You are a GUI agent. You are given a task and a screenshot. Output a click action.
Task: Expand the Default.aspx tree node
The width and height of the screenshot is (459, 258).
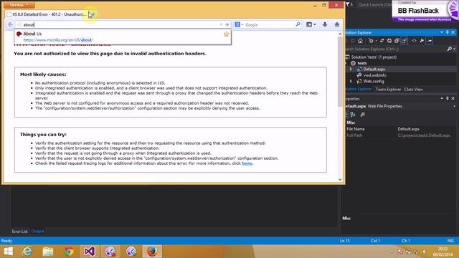[351, 70]
